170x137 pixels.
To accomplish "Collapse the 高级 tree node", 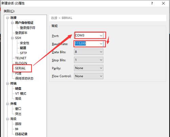I will coord(7,119).
